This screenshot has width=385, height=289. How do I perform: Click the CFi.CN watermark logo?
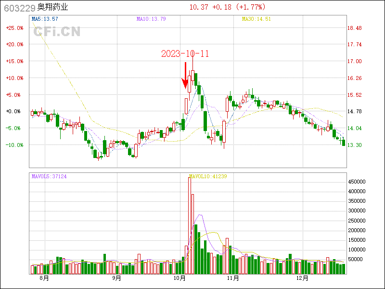57,32
